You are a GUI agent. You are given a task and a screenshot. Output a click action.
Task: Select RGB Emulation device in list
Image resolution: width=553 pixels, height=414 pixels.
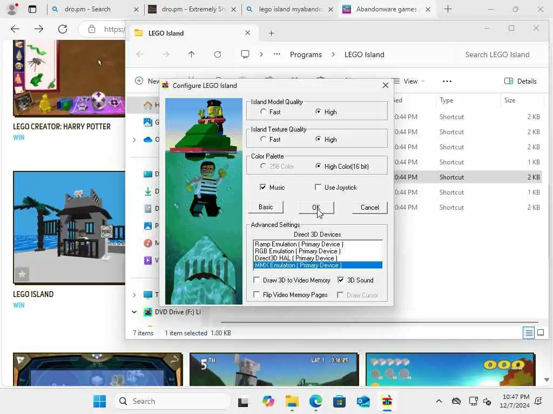coord(318,251)
